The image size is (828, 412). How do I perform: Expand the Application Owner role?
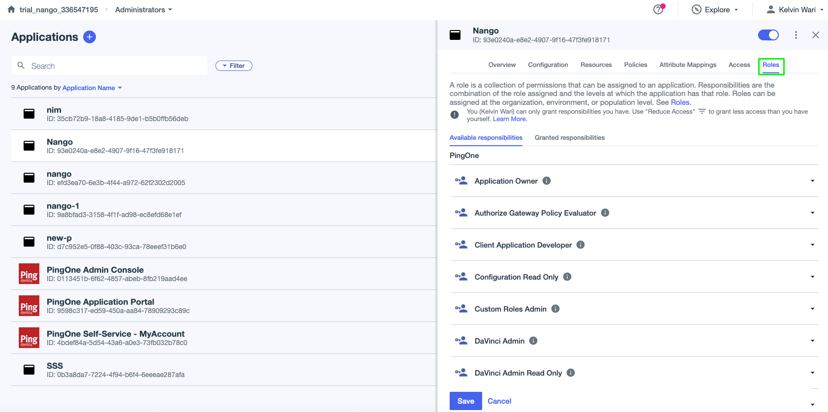tap(813, 181)
